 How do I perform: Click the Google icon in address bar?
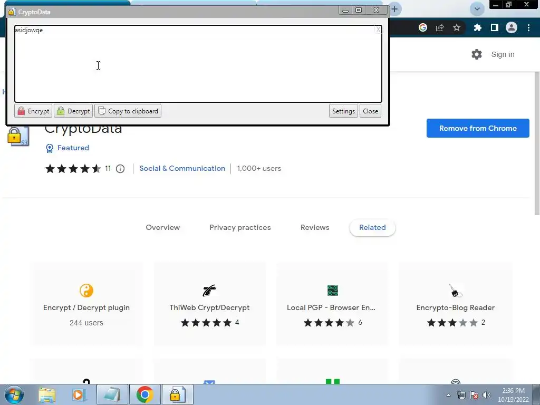(423, 27)
